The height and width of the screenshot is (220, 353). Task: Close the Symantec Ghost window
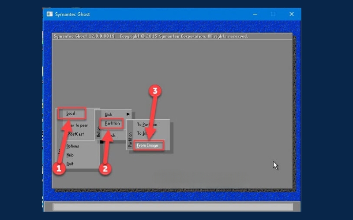292,14
